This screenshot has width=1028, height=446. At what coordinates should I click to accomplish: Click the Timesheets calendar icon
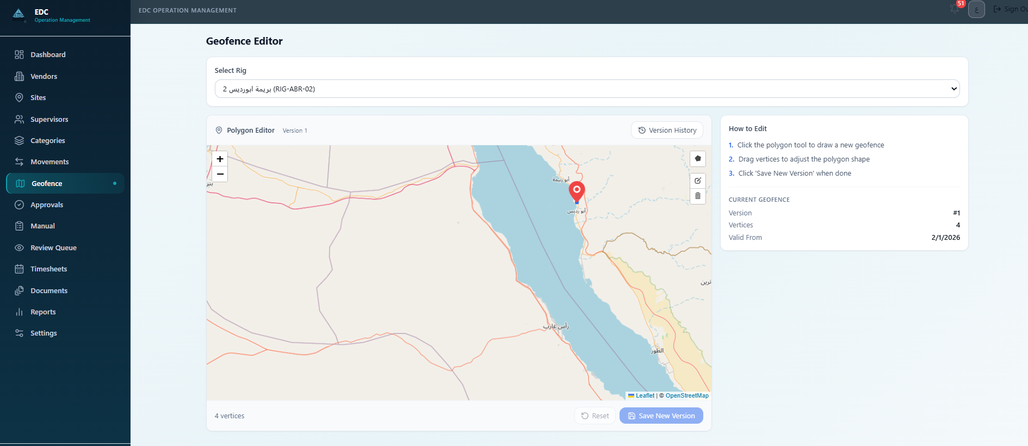[19, 269]
